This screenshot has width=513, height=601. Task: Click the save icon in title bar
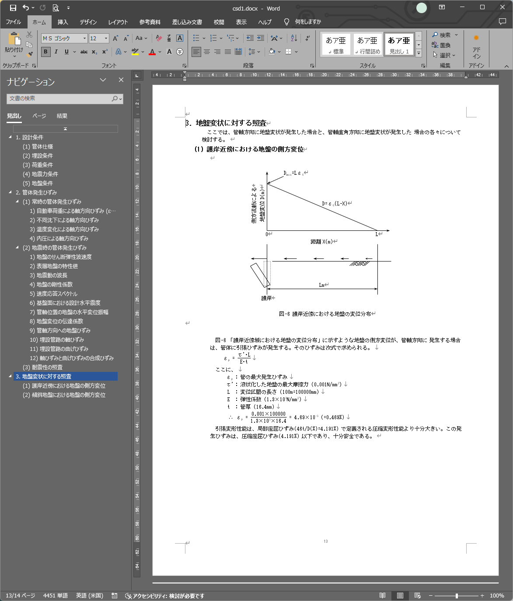tap(13, 8)
